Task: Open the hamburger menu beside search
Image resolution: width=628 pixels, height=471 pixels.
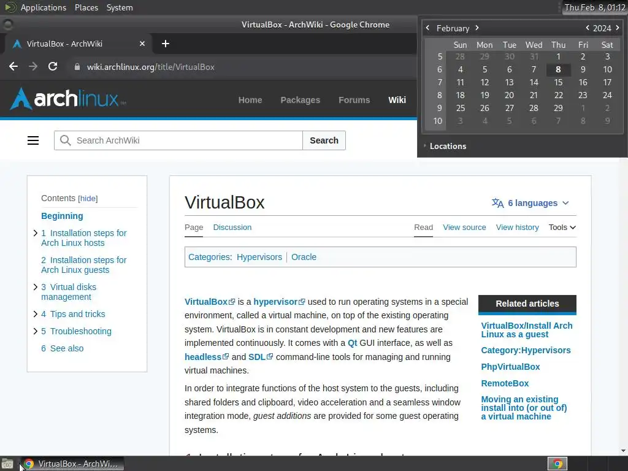Action: 33,140
